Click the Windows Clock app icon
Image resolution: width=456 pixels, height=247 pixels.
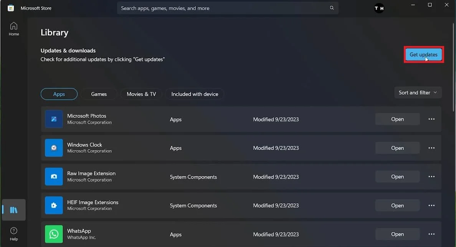click(54, 148)
